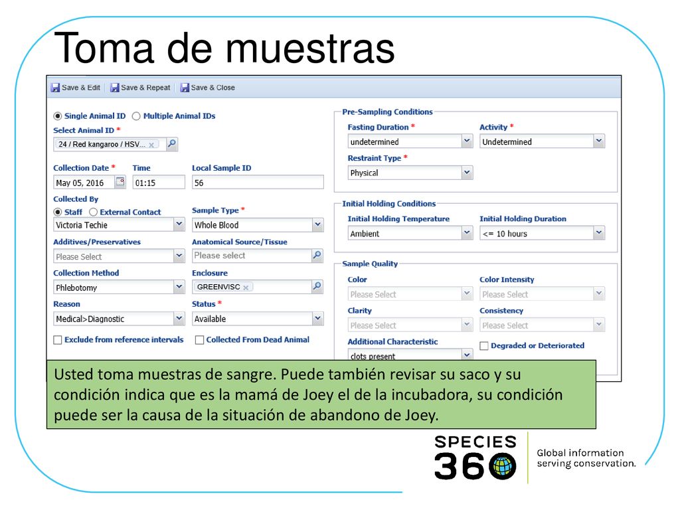Open the Select Animal ID search magnifier

tap(172, 143)
